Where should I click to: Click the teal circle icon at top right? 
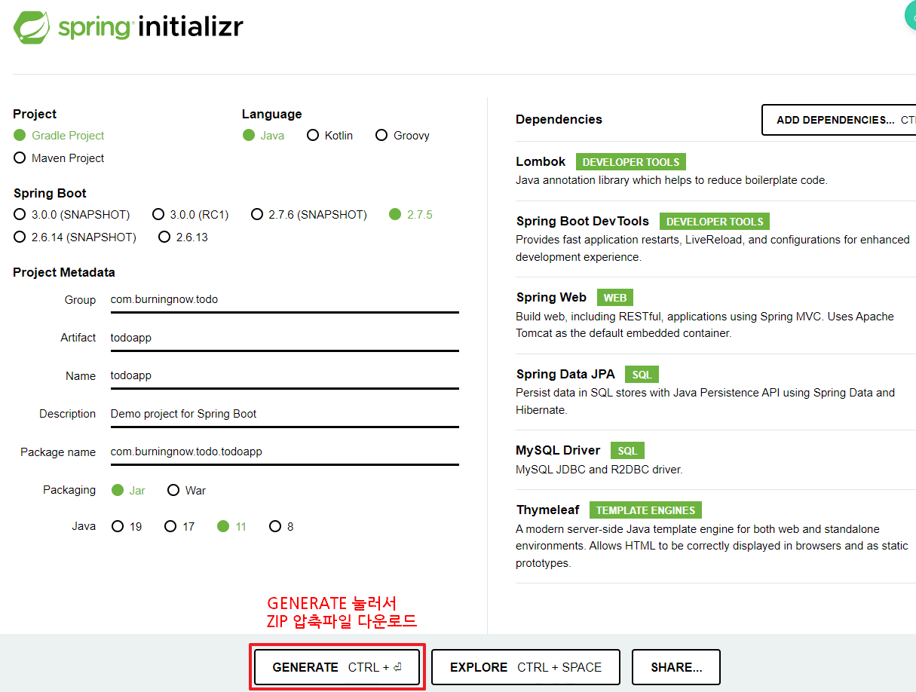click(910, 17)
